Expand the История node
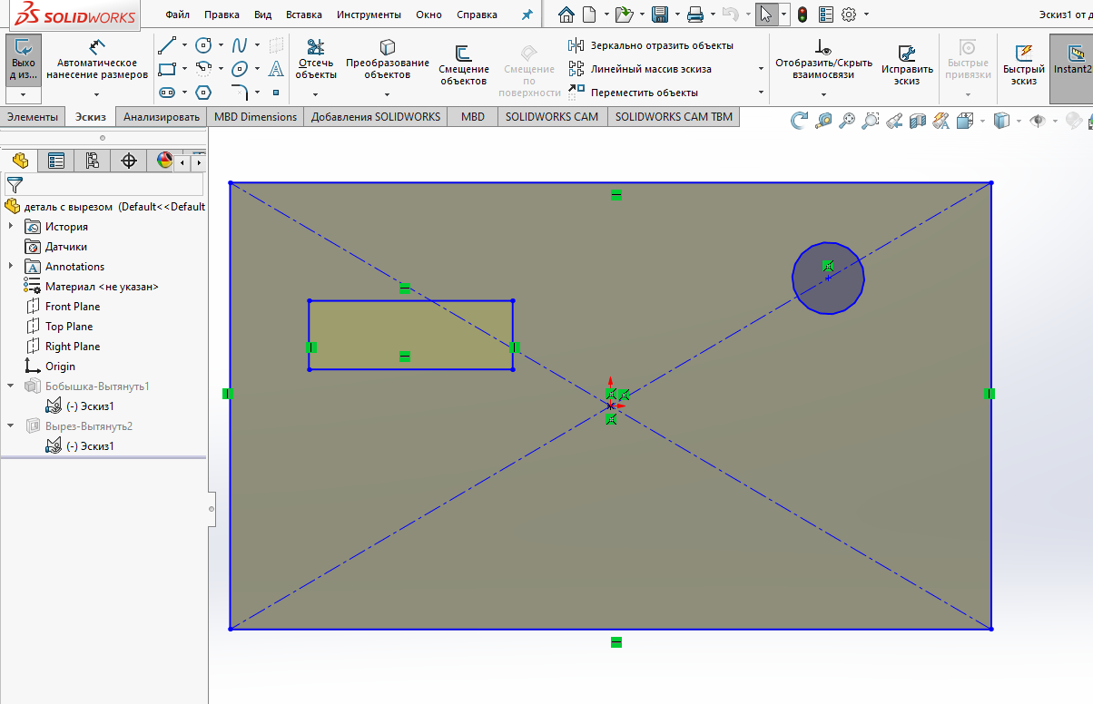Screen dimensions: 1093x704 point(11,226)
